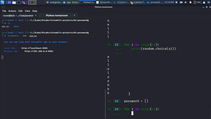Open the network indicator in the tray

pos(176,2)
